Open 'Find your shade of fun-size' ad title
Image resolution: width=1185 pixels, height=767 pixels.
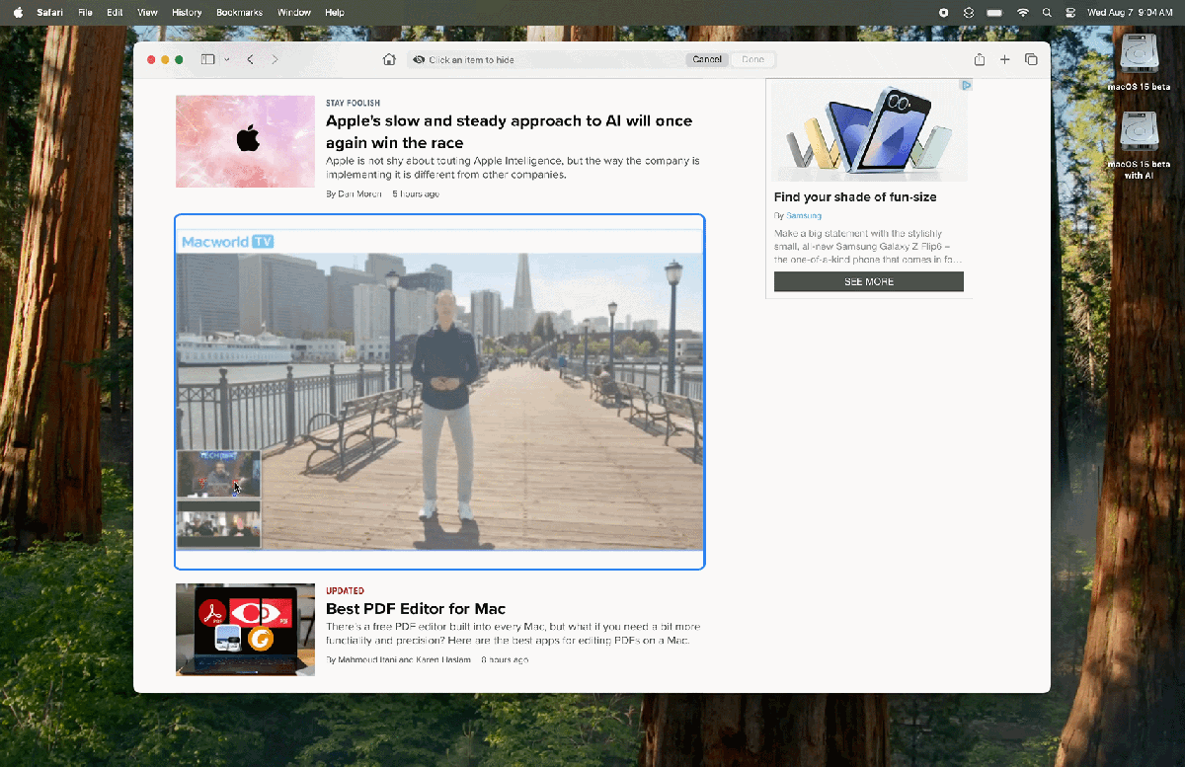click(855, 196)
